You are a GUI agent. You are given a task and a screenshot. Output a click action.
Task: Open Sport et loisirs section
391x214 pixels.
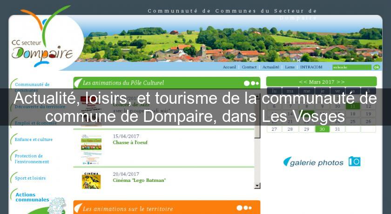pos(30,178)
